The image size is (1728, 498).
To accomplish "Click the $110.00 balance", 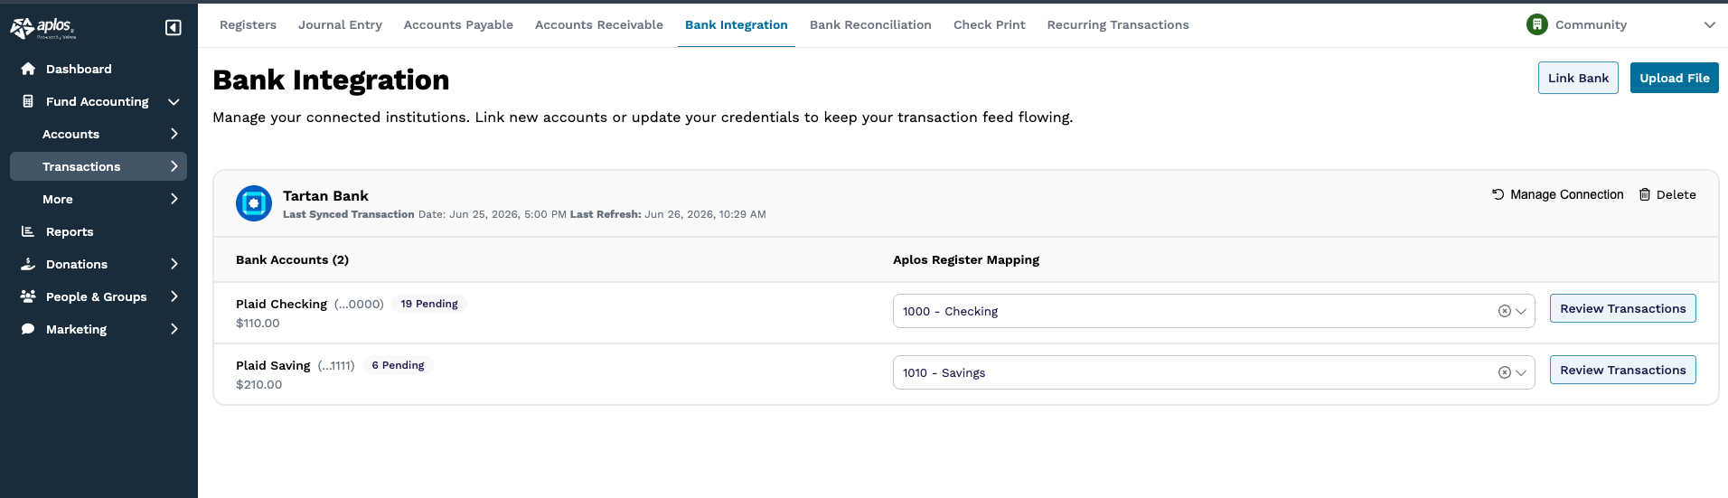I will tap(258, 323).
